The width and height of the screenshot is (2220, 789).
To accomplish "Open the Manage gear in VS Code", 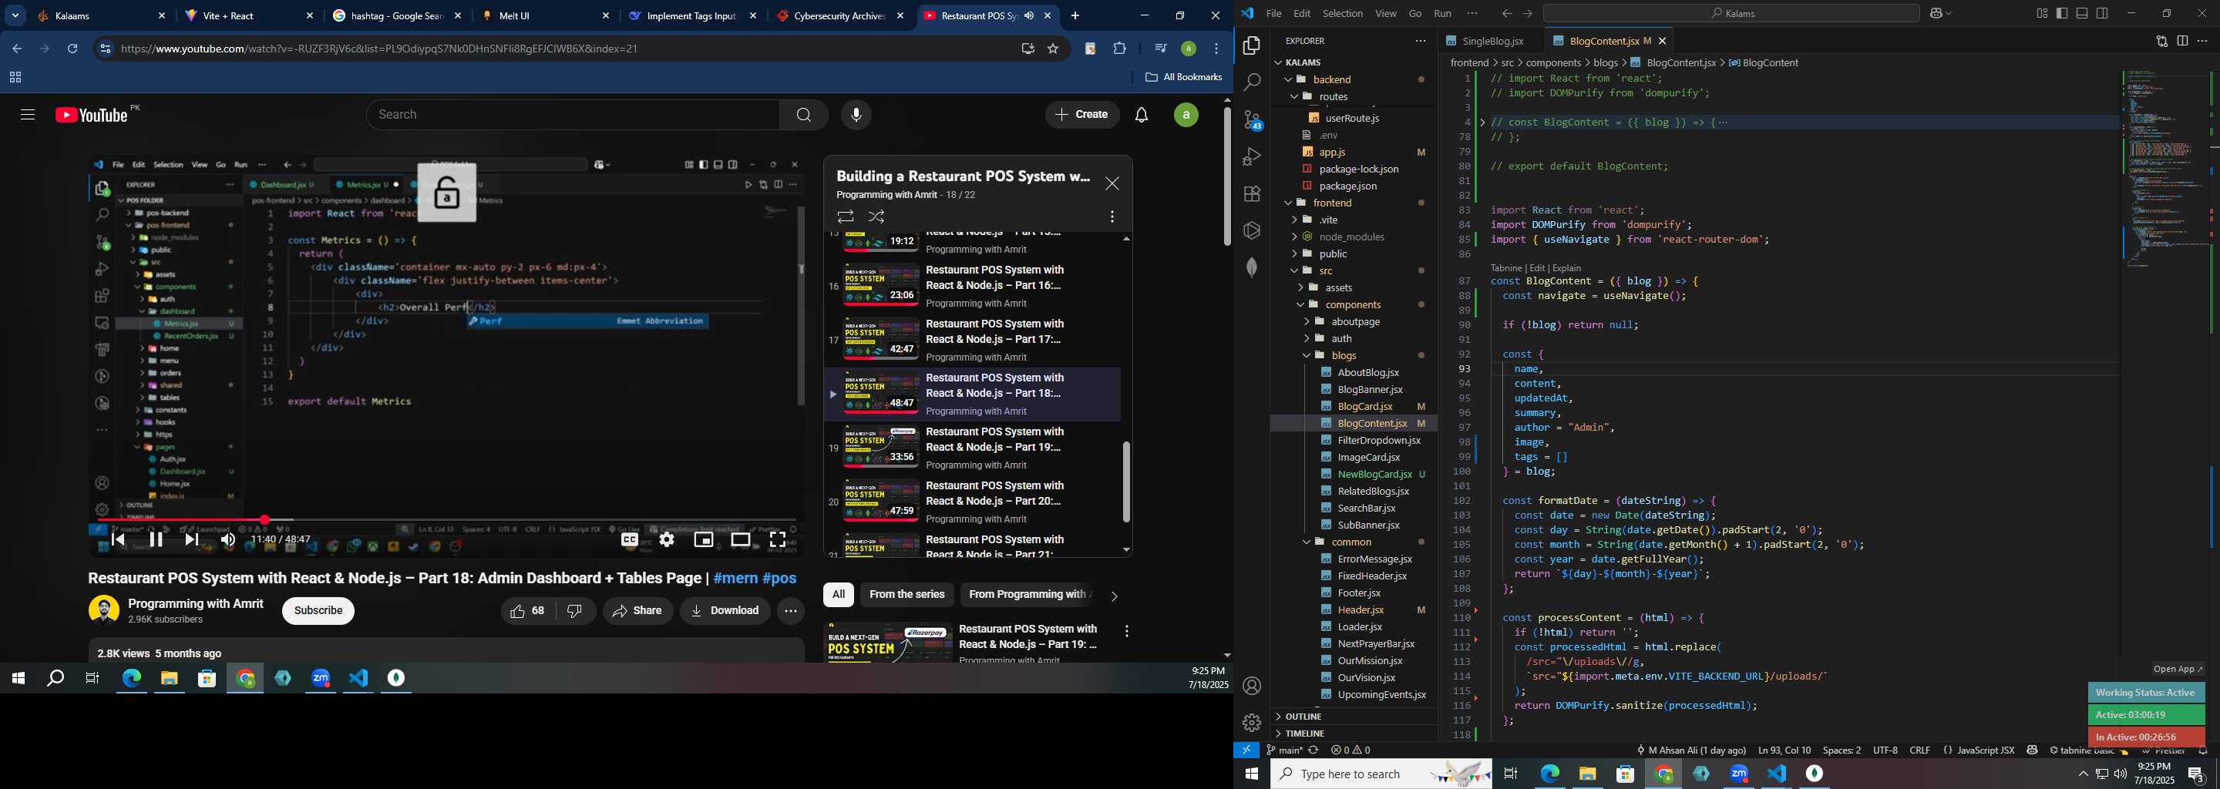I will [x=1251, y=723].
